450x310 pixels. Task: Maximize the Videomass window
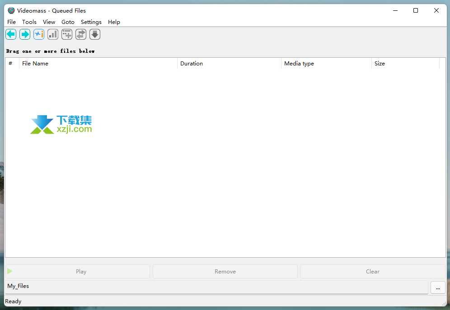[x=416, y=10]
